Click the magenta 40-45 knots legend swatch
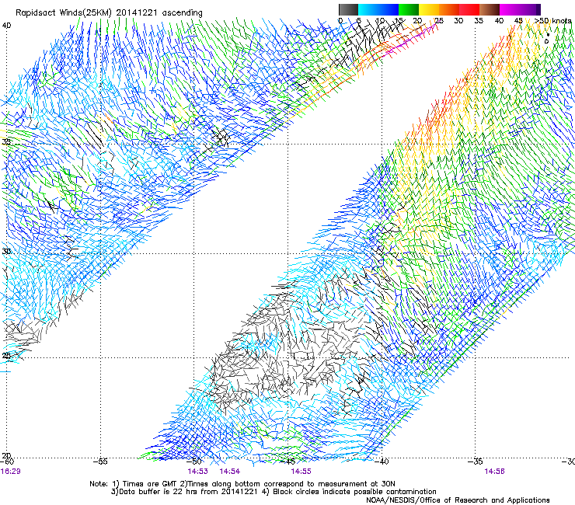575x505 pixels. point(510,9)
